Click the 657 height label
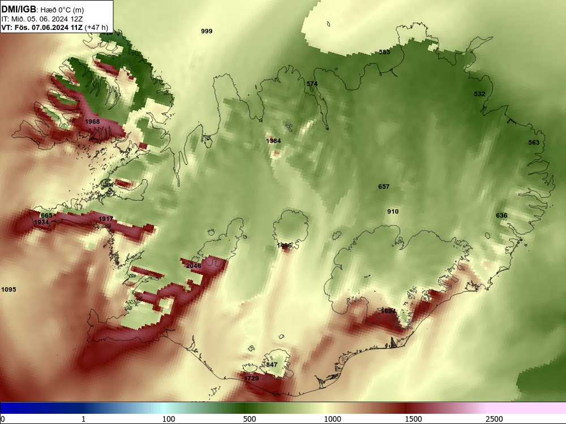This screenshot has width=566, height=424. point(384,187)
